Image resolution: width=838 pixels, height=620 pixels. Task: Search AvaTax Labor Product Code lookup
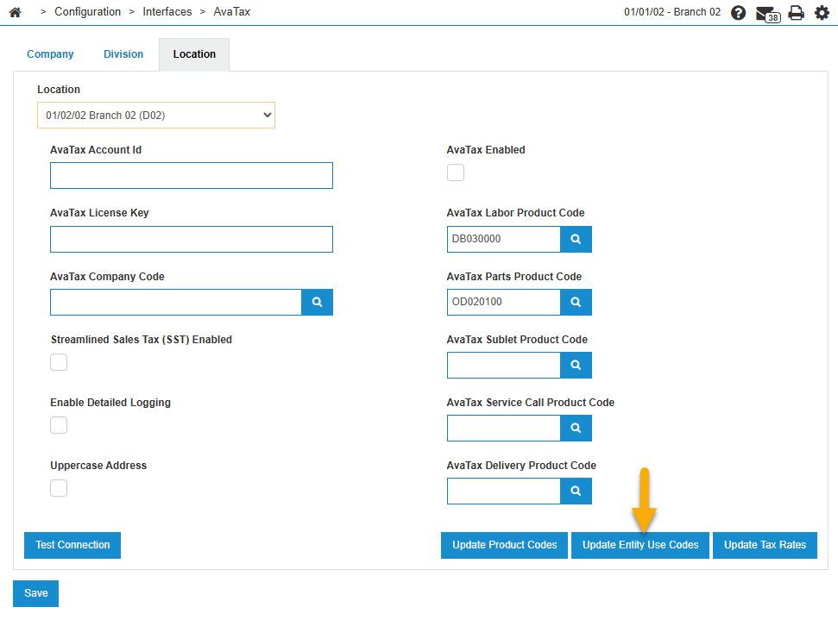576,239
